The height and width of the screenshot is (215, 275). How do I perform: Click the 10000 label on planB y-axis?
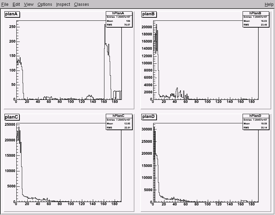(x=147, y=63)
